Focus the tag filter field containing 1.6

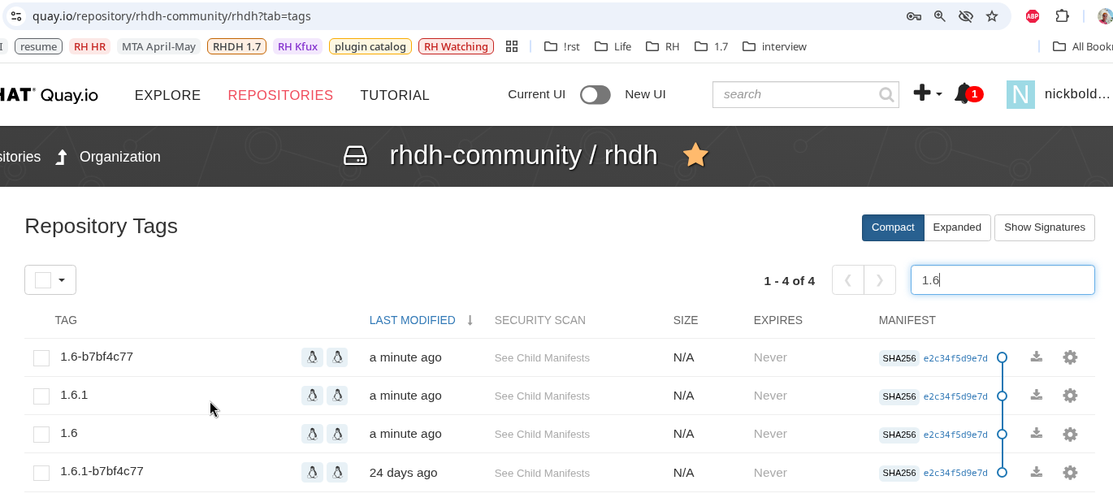(1003, 280)
